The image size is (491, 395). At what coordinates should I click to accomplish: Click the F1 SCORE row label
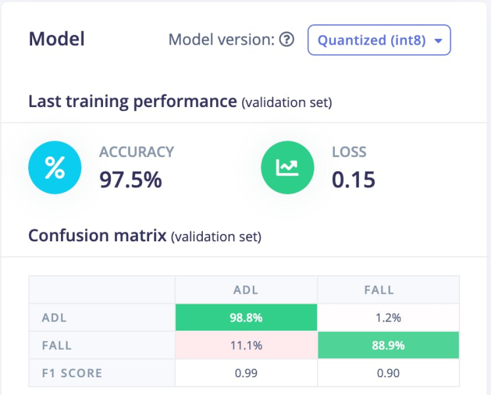pyautogui.click(x=70, y=373)
